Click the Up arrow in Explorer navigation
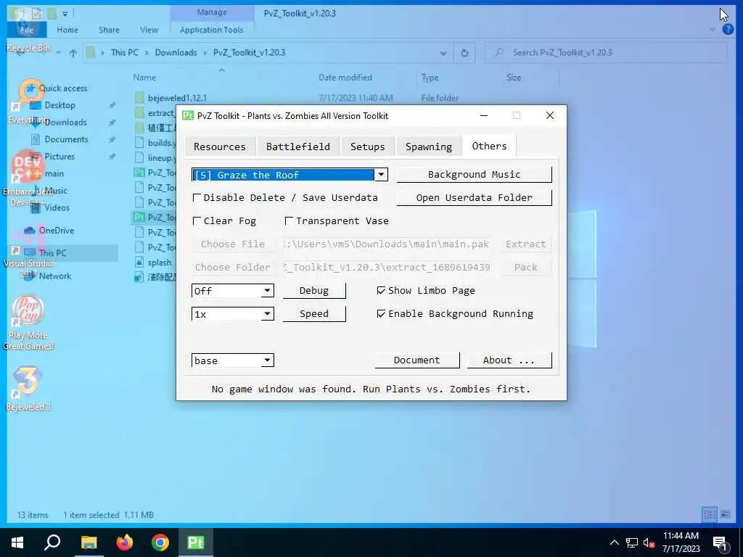 [73, 52]
